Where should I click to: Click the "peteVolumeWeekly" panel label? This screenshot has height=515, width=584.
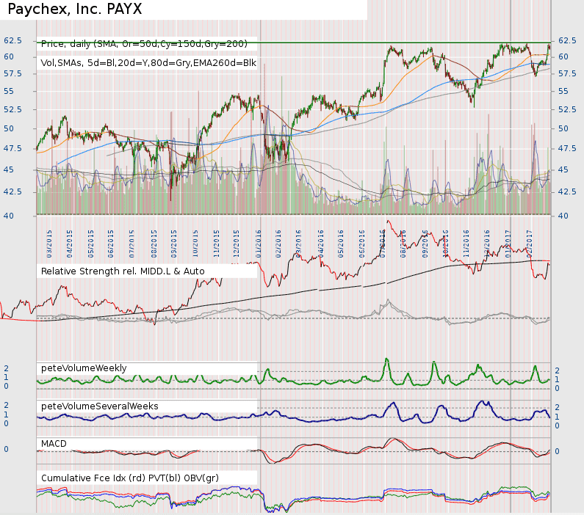pyautogui.click(x=84, y=368)
